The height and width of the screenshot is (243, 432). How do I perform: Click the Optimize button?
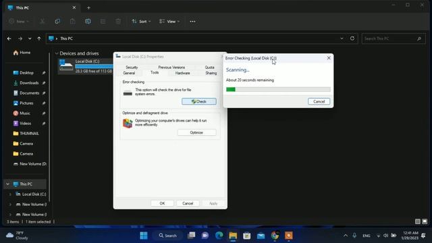coord(196,132)
